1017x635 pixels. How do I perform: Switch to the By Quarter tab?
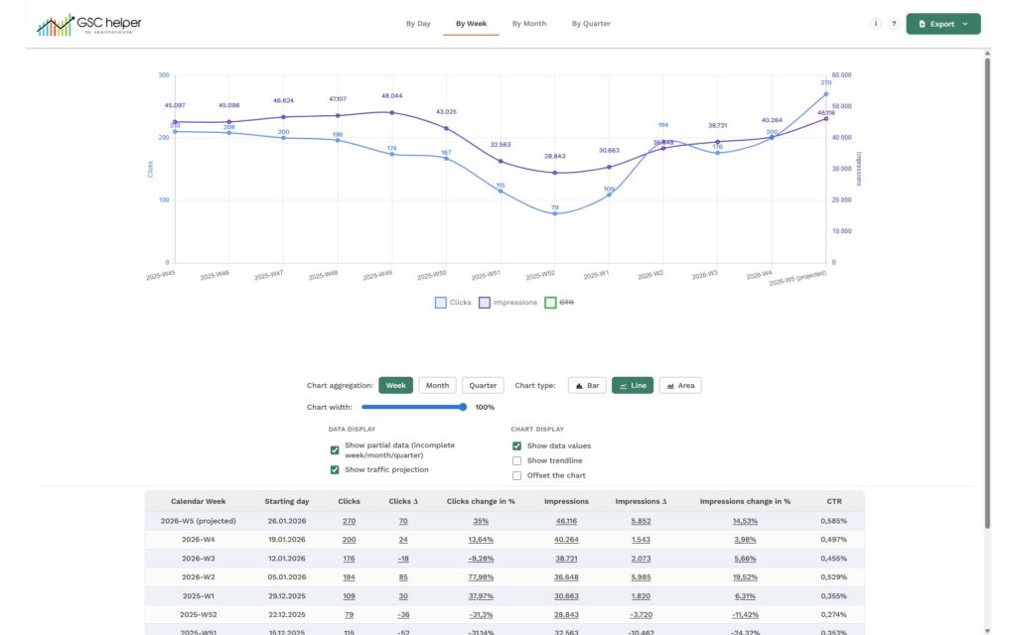pyautogui.click(x=591, y=24)
